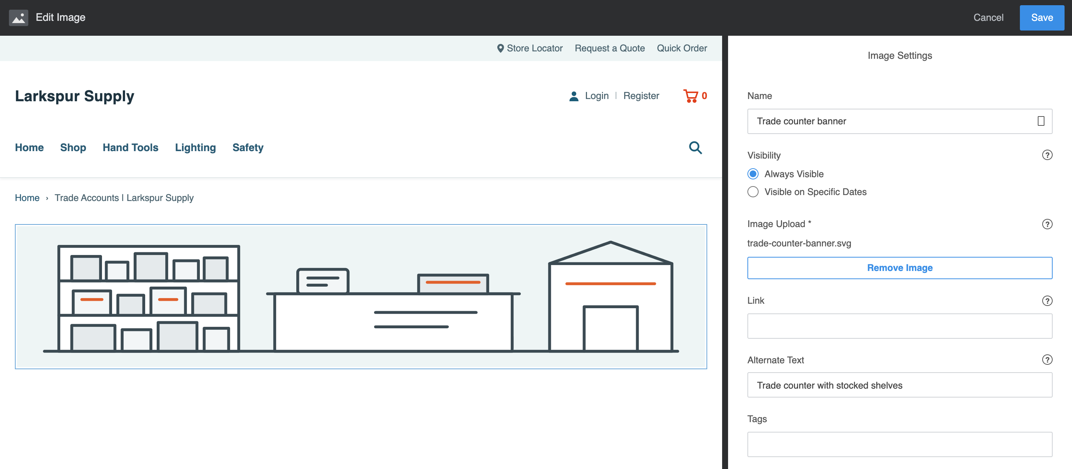This screenshot has height=469, width=1072.
Task: Open Link help question icon
Action: (x=1047, y=301)
